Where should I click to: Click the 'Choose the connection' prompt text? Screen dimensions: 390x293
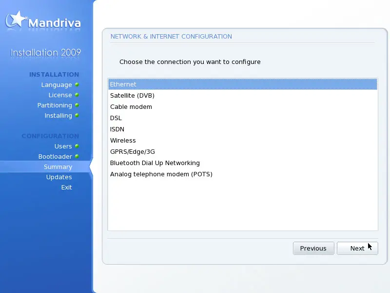click(x=190, y=62)
